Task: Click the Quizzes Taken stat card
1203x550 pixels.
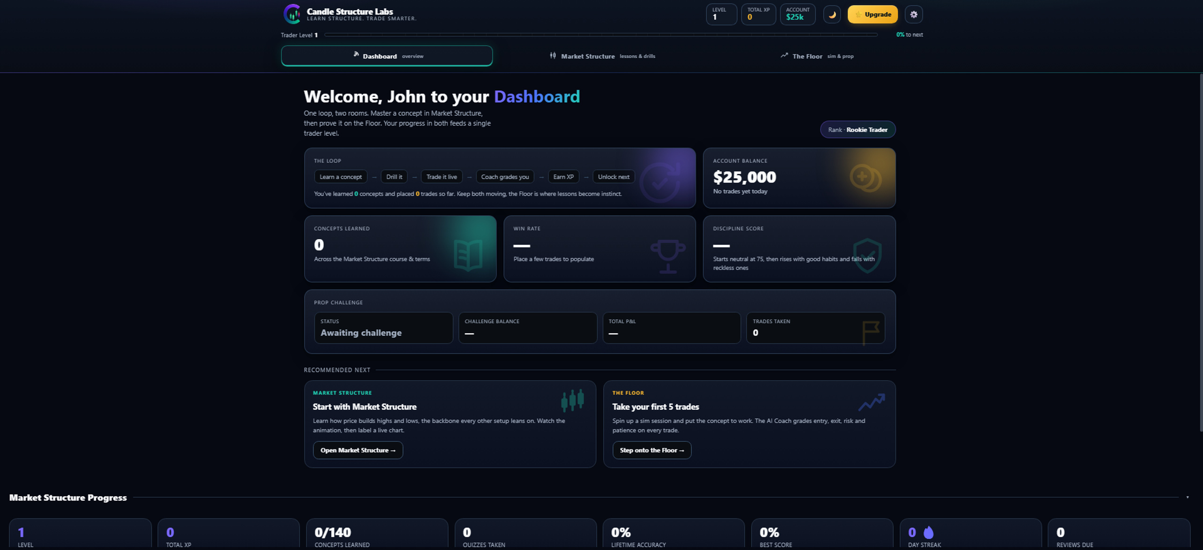Action: [525, 534]
